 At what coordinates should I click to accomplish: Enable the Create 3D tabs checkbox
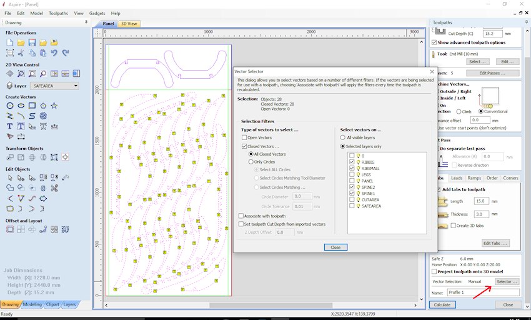click(453, 226)
